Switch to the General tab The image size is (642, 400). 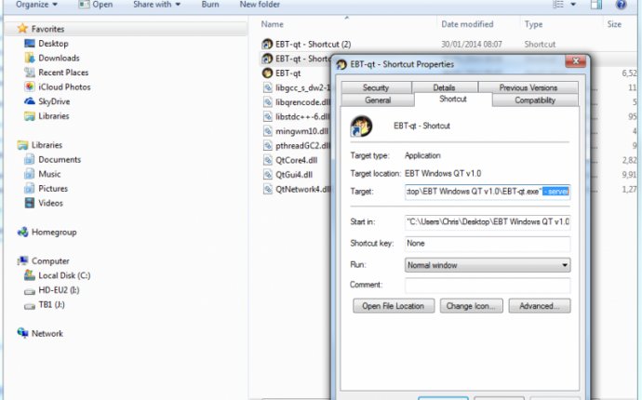pyautogui.click(x=378, y=100)
